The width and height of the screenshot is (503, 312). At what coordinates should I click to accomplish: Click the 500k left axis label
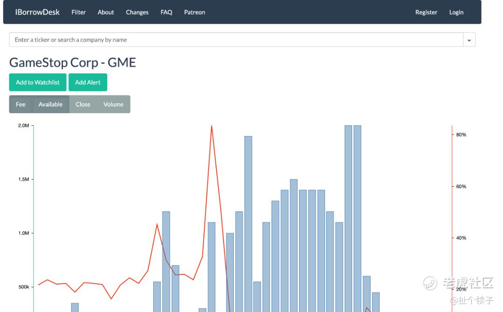[24, 287]
